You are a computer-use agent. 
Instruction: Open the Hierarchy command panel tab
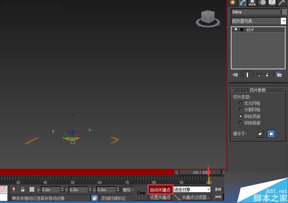252,3
